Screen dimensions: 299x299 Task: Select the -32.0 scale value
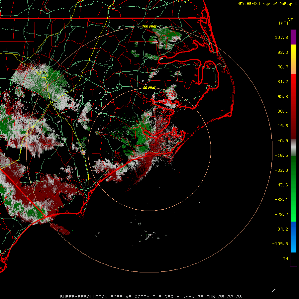(x=281, y=170)
